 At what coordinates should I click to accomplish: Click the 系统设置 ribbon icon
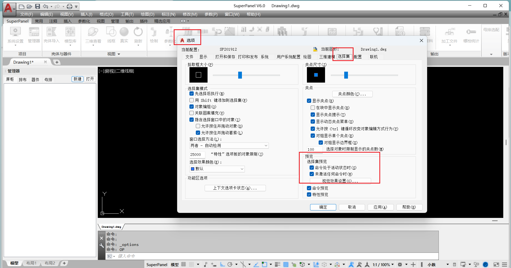pyautogui.click(x=15, y=35)
